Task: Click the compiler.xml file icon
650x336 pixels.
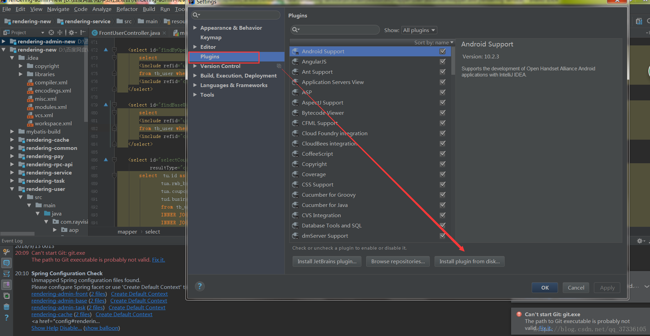Action: [x=30, y=83]
